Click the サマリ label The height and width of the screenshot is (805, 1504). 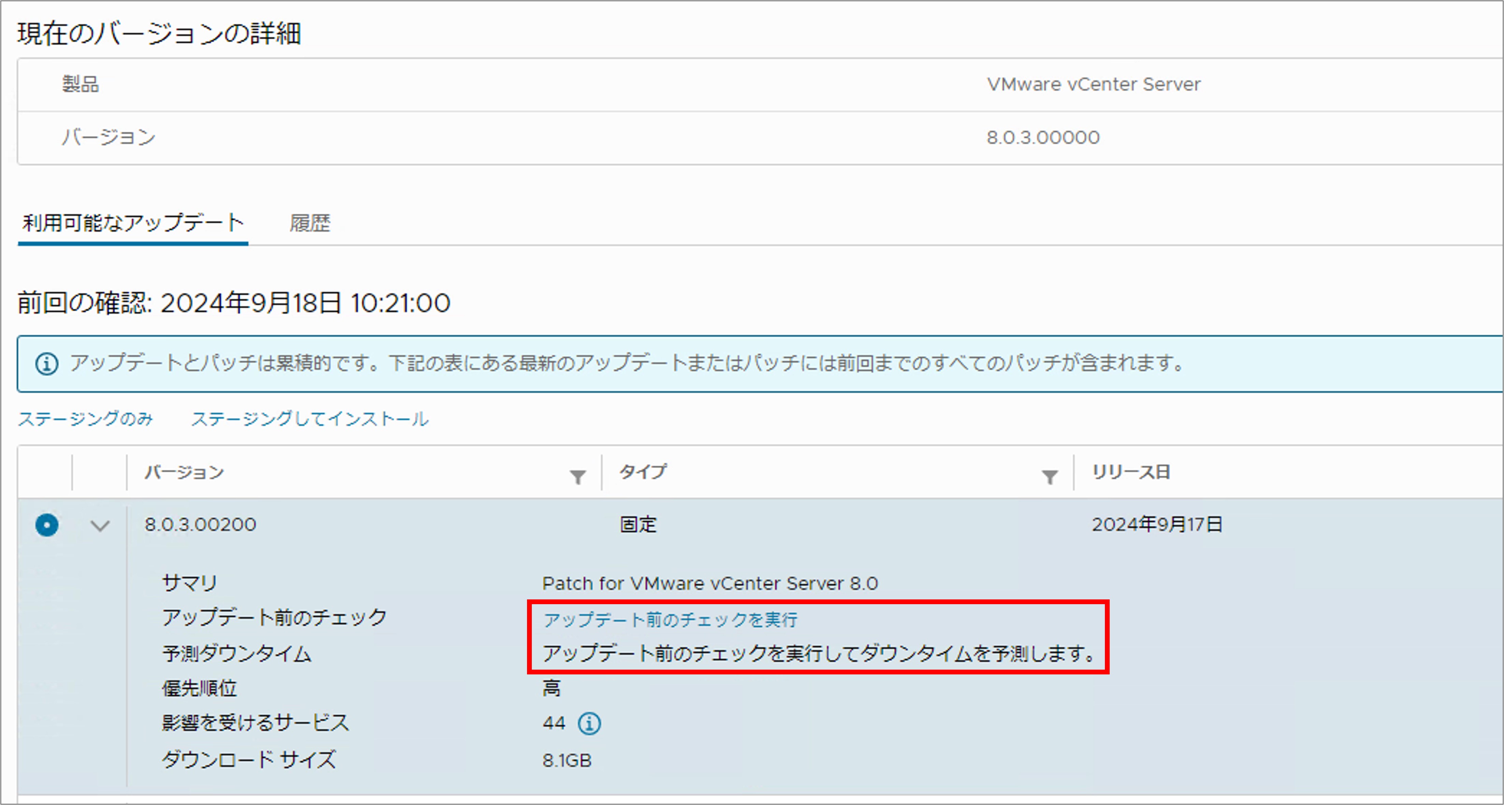click(x=189, y=583)
